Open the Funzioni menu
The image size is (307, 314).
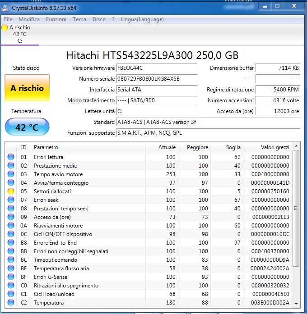(x=56, y=19)
